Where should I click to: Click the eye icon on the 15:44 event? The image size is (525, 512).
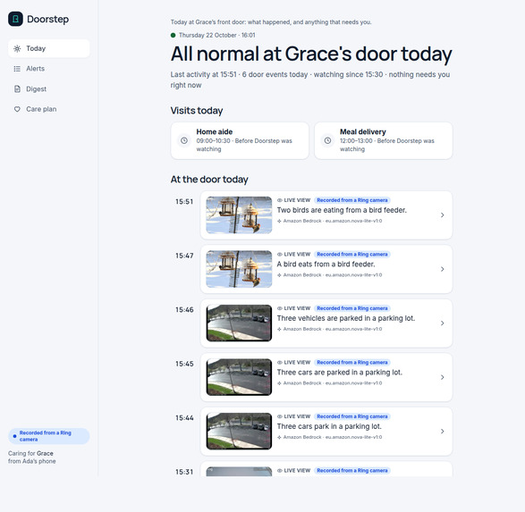click(280, 416)
